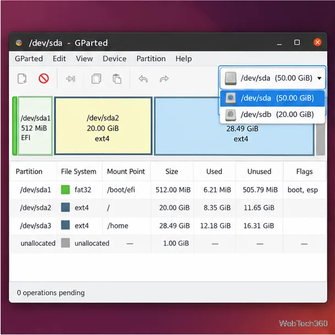Click the Mount Point column header
Image resolution: width=335 pixels, height=335 pixels.
pyautogui.click(x=126, y=171)
